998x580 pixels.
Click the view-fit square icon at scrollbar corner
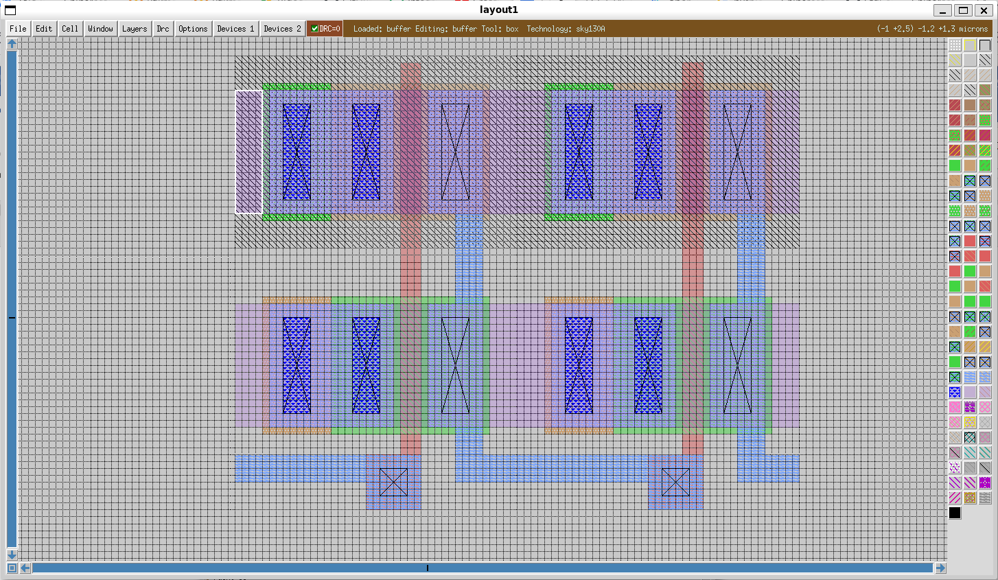[12, 568]
